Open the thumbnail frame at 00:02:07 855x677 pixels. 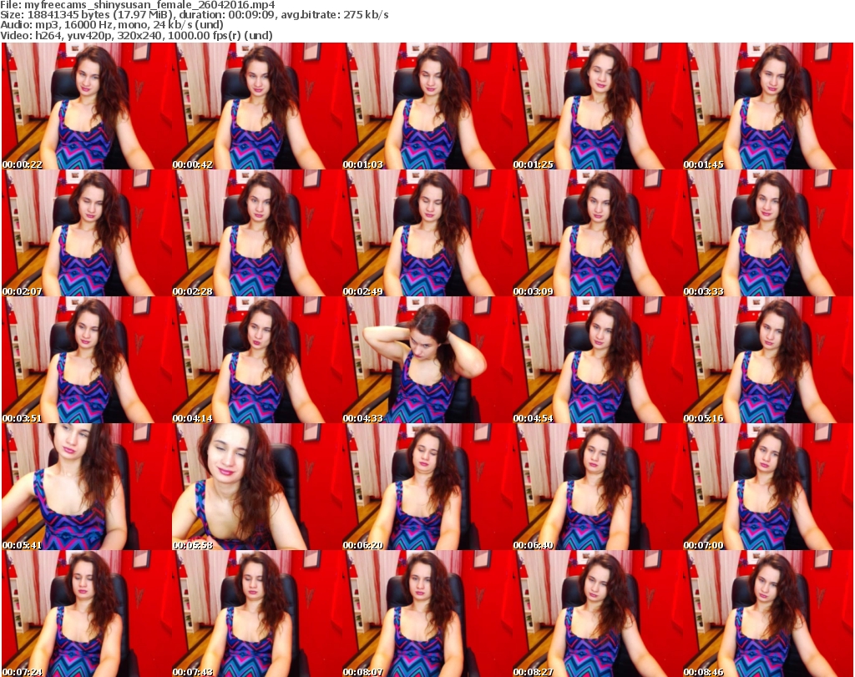click(x=87, y=233)
